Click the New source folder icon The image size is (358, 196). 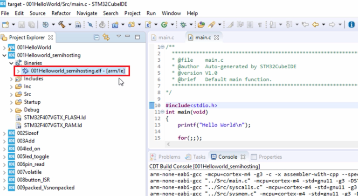[131, 25]
